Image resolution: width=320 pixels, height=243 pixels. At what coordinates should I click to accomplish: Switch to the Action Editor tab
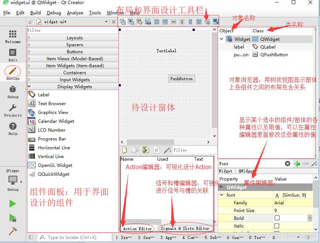coord(137,229)
